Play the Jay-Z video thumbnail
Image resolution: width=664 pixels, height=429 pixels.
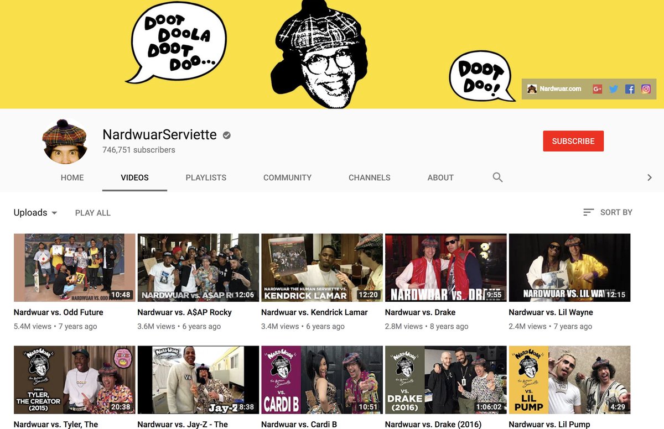pyautogui.click(x=198, y=380)
